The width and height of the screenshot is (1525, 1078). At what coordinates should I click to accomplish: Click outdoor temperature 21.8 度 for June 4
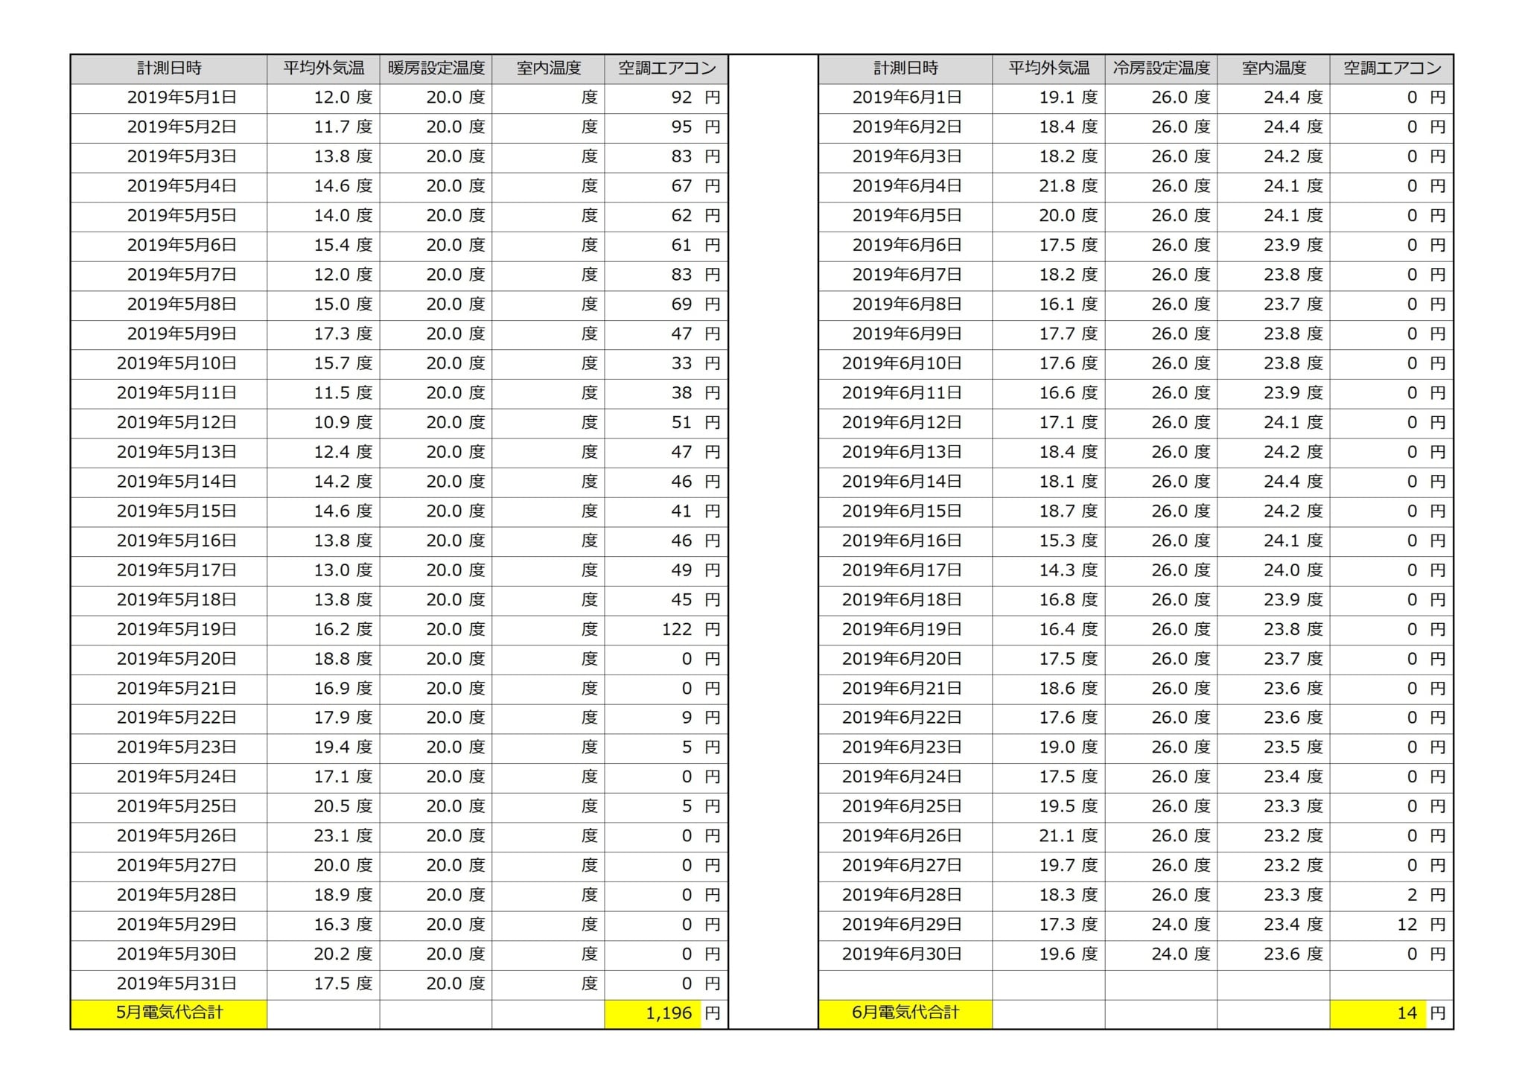click(1048, 187)
